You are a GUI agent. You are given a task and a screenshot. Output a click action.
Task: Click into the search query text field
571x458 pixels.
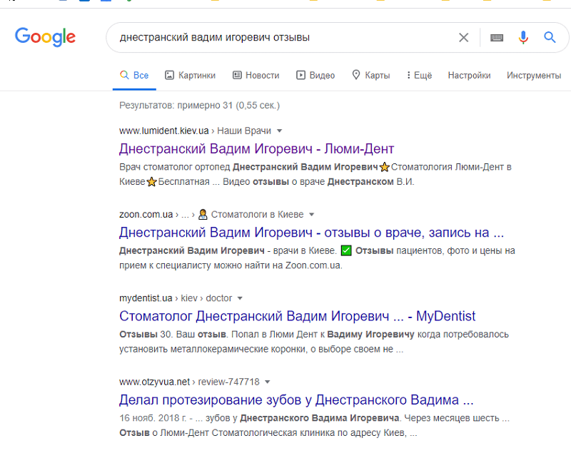[278, 38]
